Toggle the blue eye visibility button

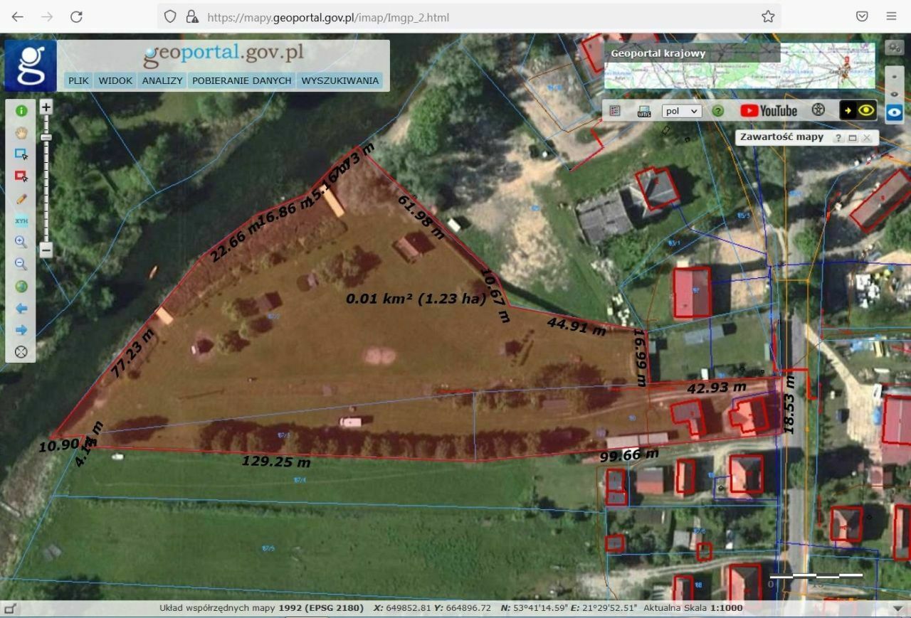click(x=895, y=112)
